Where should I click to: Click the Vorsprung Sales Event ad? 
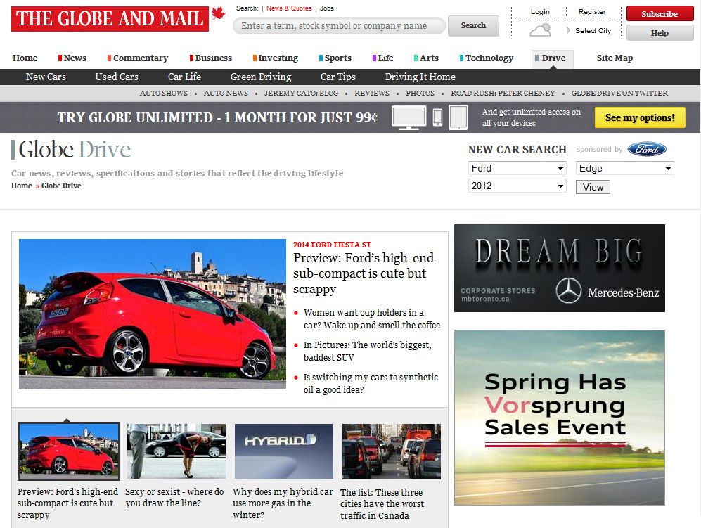pos(560,418)
